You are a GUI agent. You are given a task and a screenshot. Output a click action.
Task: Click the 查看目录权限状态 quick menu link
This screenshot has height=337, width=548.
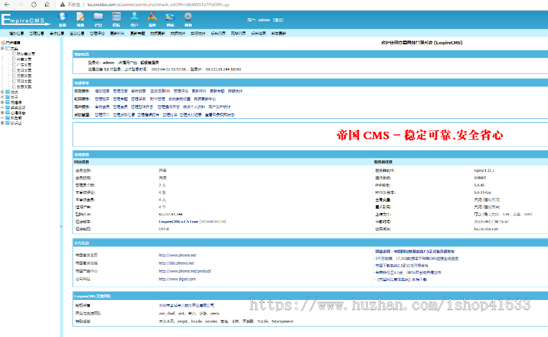point(220,115)
